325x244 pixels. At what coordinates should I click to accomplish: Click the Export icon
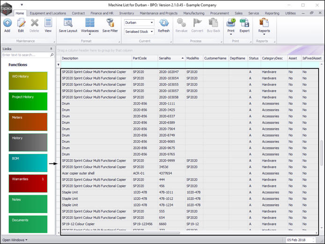click(244, 24)
